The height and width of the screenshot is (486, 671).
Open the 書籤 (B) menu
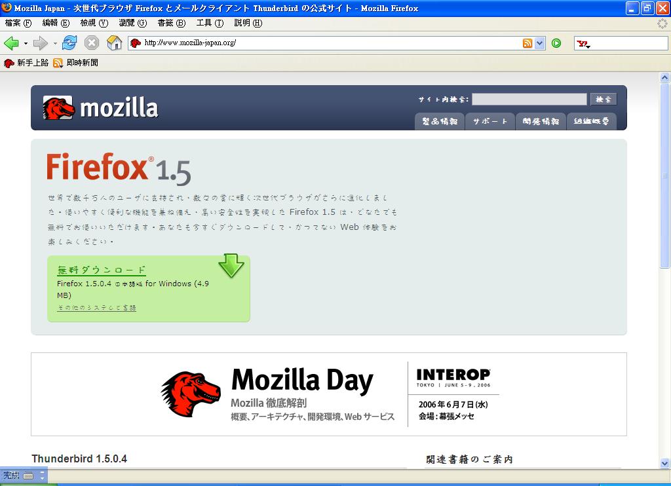171,23
